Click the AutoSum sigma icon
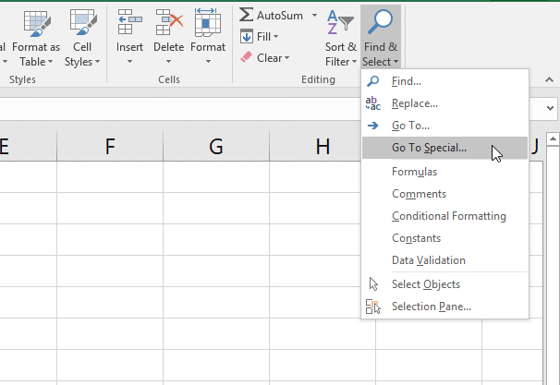Image resolution: width=560 pixels, height=385 pixels. [247, 15]
